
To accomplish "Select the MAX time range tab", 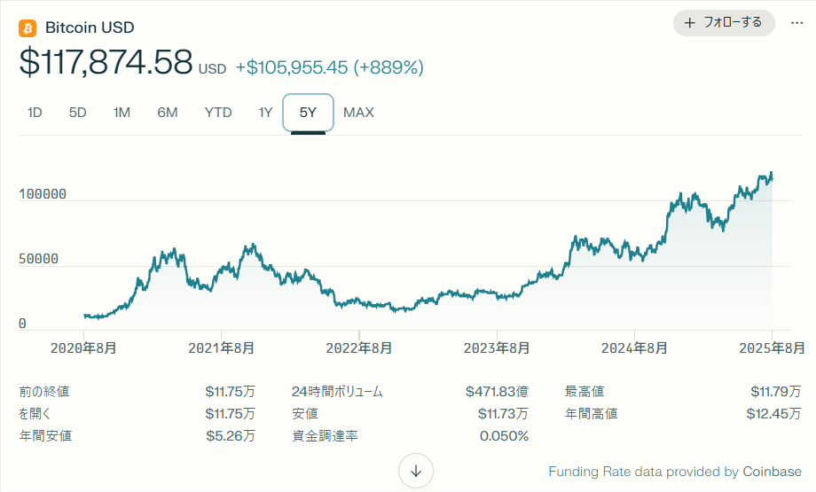I will coord(358,113).
